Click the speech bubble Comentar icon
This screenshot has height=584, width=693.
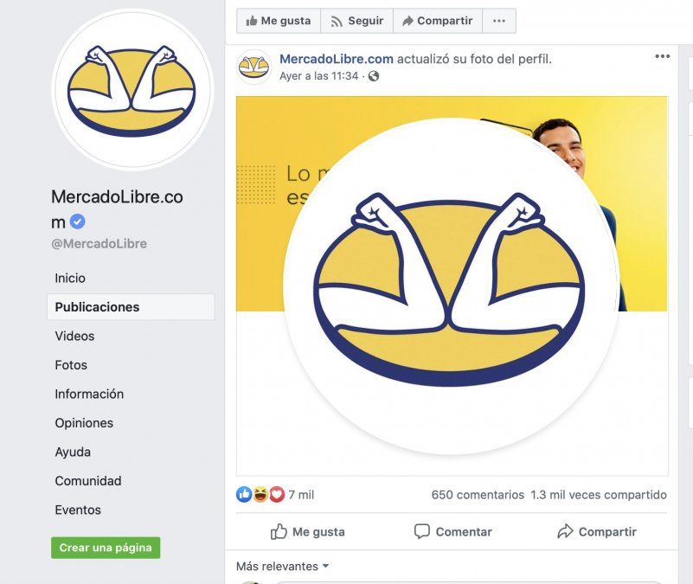[x=422, y=531]
